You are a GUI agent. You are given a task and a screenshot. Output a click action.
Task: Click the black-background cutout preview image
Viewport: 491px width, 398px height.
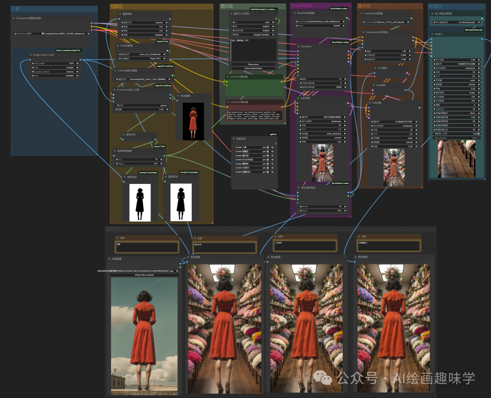193,121
